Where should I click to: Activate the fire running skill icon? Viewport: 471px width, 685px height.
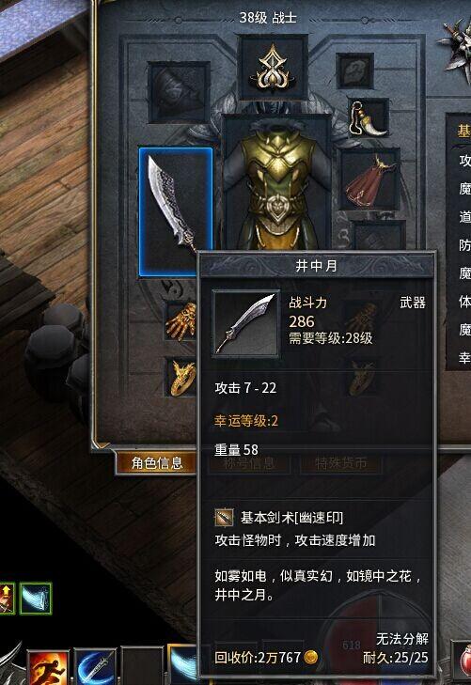point(48,668)
